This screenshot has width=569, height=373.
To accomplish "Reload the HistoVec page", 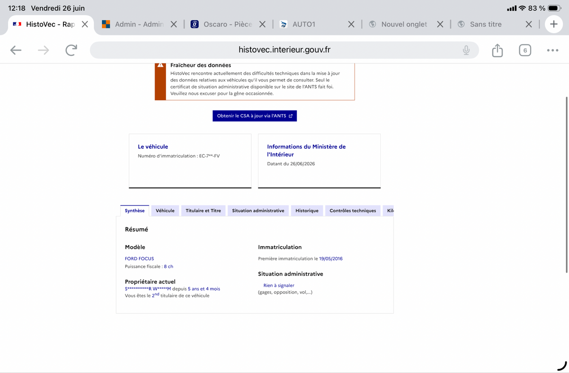I will (x=71, y=50).
